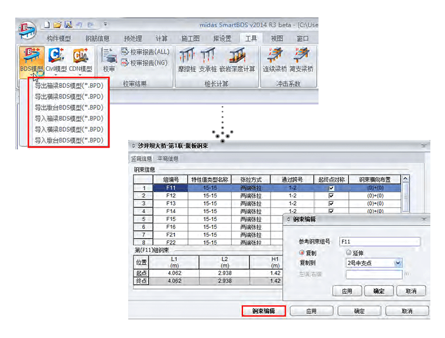
Task: Click the Open folder icon in quick toolbar
Action: 57,25
